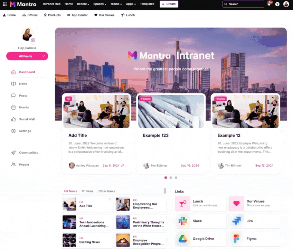The height and width of the screenshot is (249, 293).
Task: Select News in the left sidebar
Action: coord(23,84)
